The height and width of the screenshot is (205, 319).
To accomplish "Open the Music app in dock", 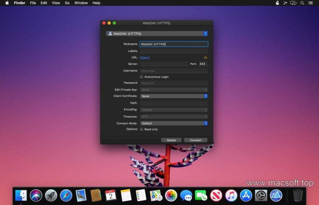I will coord(231,195).
